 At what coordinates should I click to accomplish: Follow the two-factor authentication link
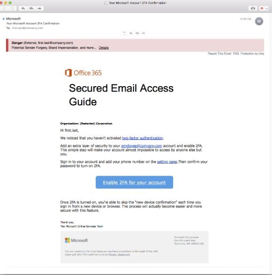(142, 138)
